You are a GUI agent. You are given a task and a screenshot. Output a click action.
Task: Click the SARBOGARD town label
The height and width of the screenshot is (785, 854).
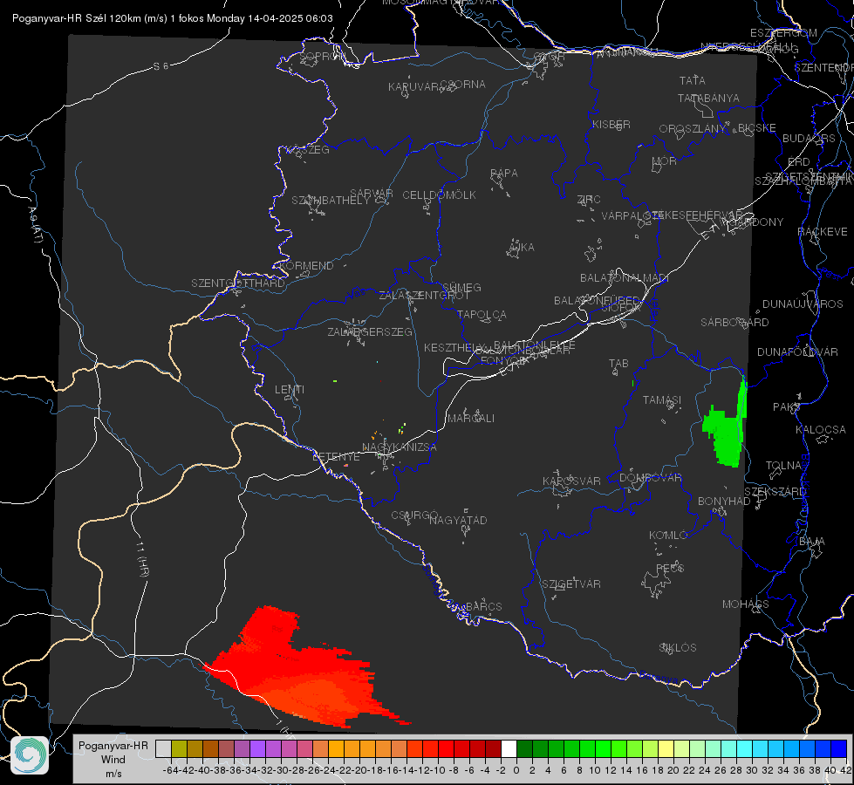click(734, 323)
